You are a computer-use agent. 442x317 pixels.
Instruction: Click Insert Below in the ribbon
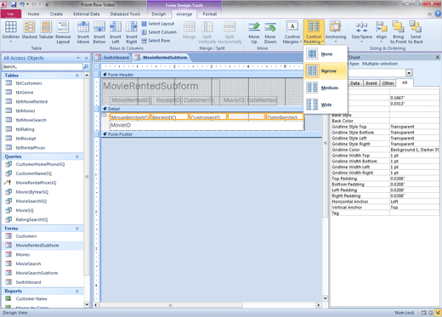99,32
